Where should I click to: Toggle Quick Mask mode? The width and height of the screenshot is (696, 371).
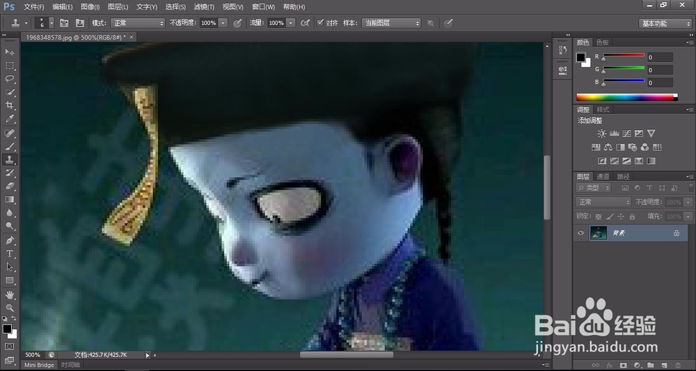(x=9, y=346)
